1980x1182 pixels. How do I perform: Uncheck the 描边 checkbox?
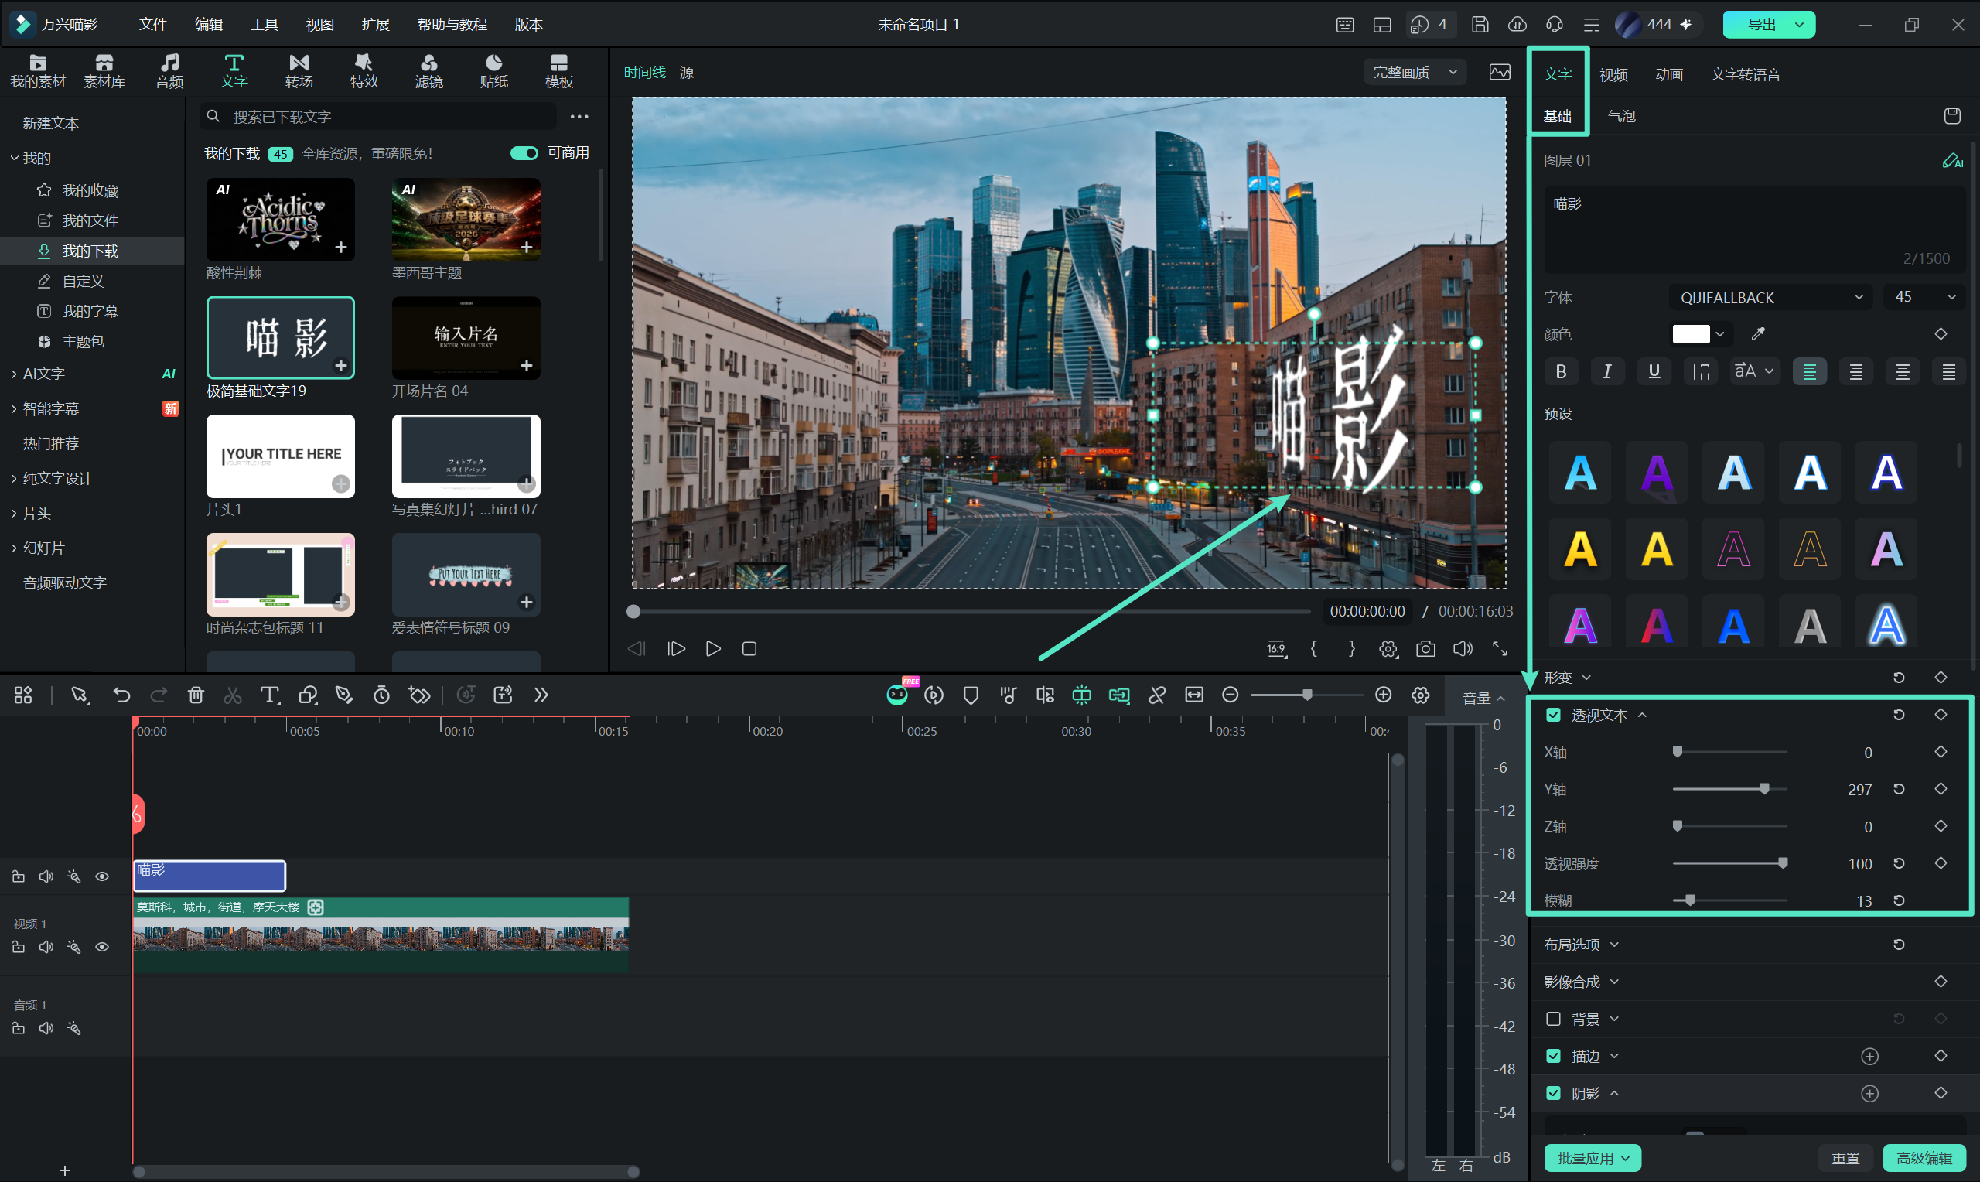click(x=1553, y=1055)
